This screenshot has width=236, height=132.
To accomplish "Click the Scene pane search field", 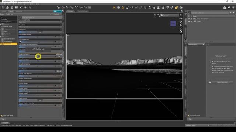I will 210,13.
